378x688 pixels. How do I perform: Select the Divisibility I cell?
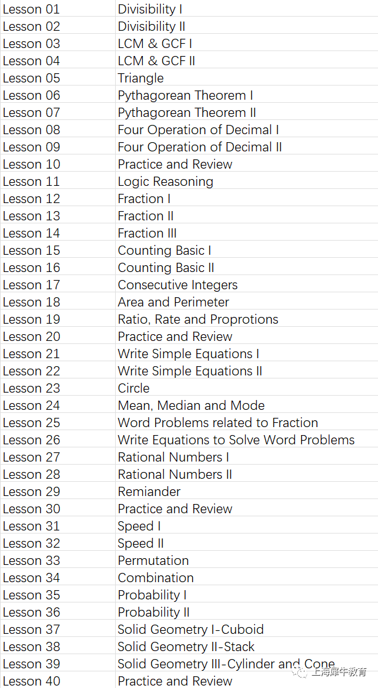point(247,9)
